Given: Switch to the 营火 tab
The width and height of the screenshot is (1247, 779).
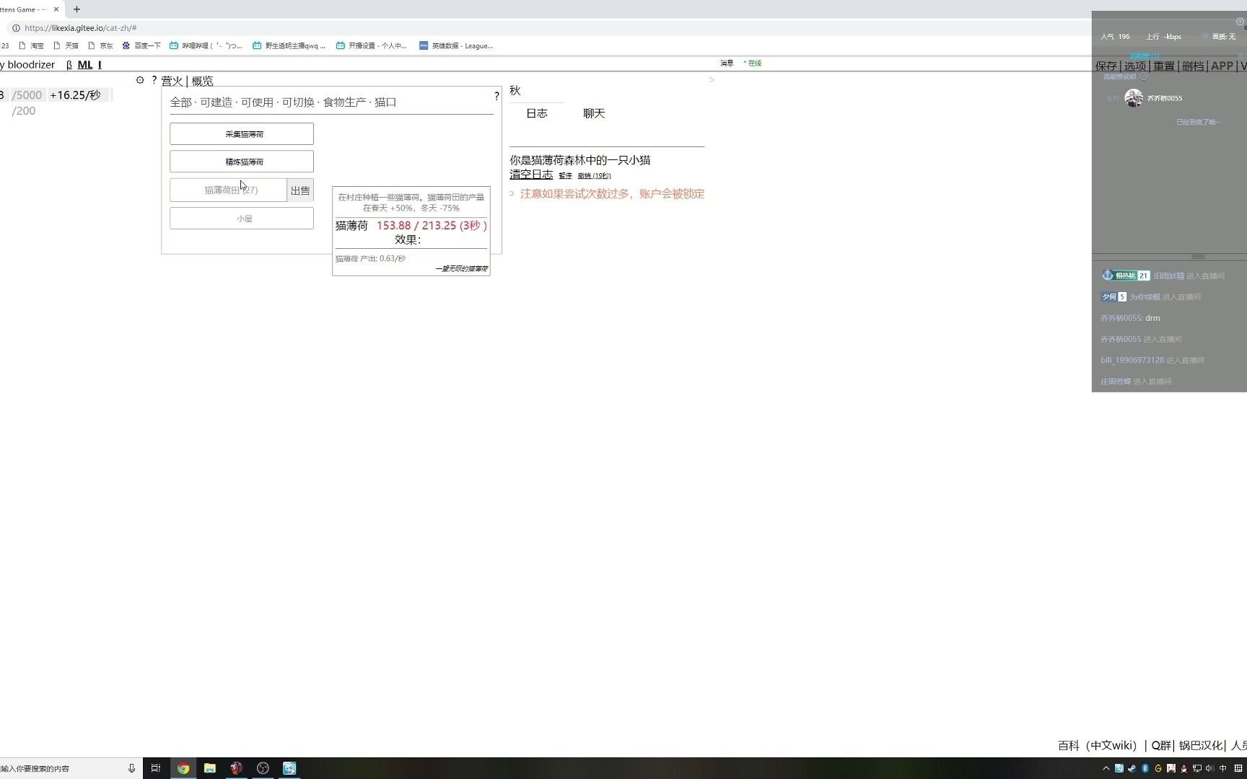Looking at the screenshot, I should tap(172, 81).
